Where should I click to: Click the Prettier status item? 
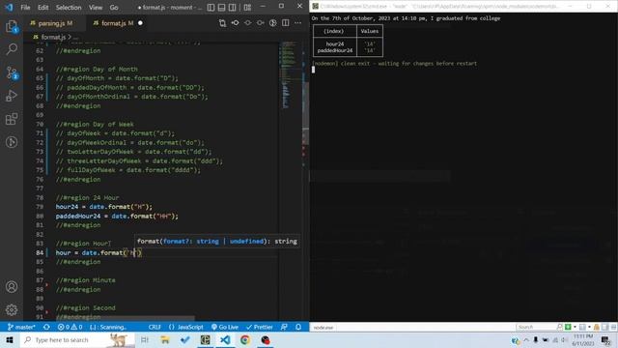pos(260,327)
